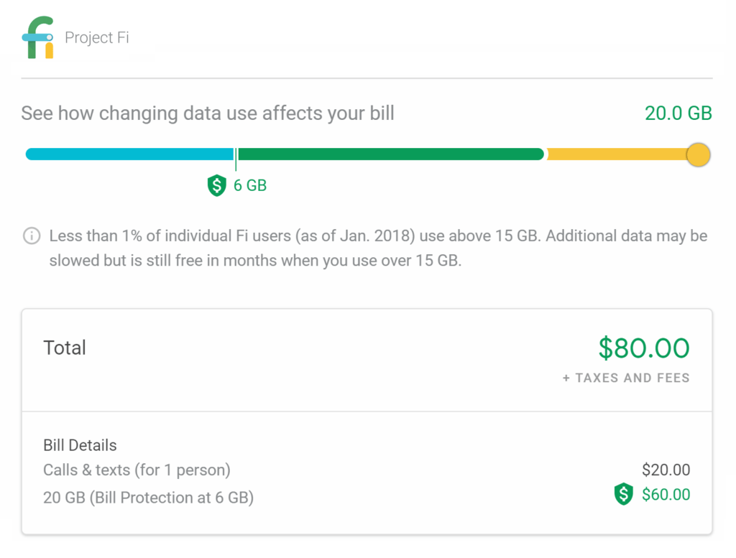Click the 6 GB Bill Protection label
Screen dimensions: 736x558
(x=250, y=186)
